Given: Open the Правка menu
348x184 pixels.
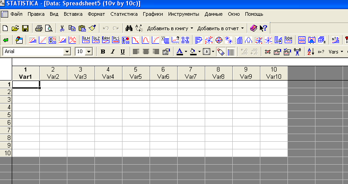Looking at the screenshot, I should point(36,14).
